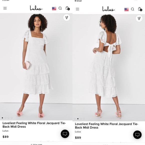Open live chat bubble in left screenshot
The width and height of the screenshot is (145, 145).
click(65, 134)
